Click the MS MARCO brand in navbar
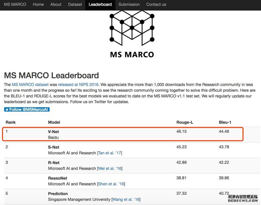The image size is (261, 205). 15,4
